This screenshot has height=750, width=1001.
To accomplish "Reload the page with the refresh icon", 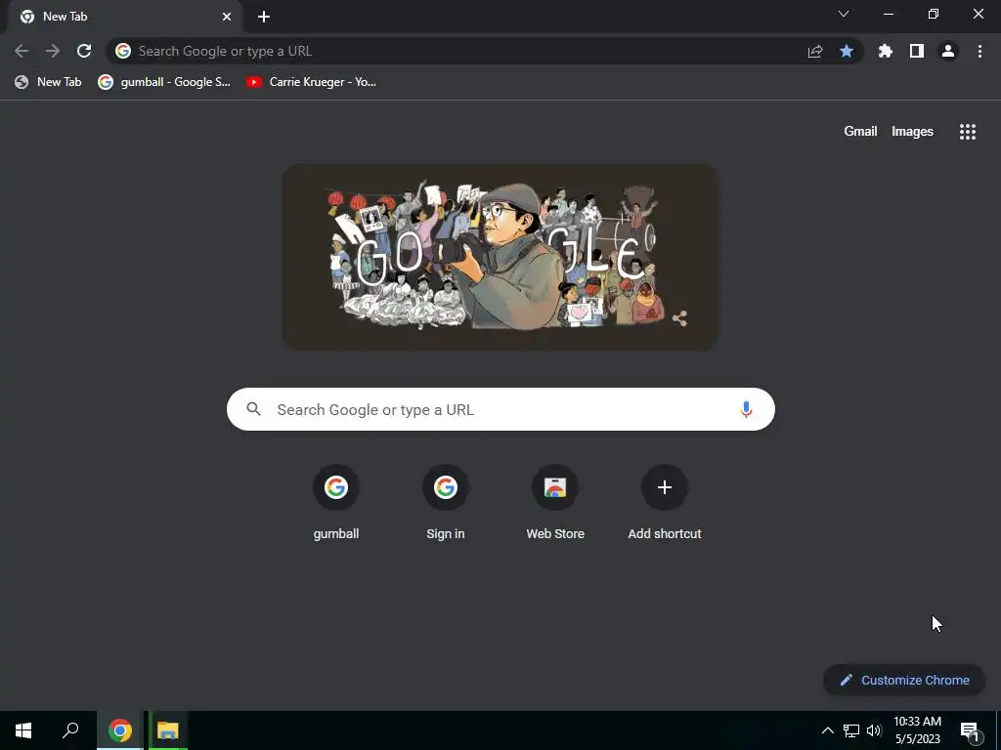I will coord(84,51).
